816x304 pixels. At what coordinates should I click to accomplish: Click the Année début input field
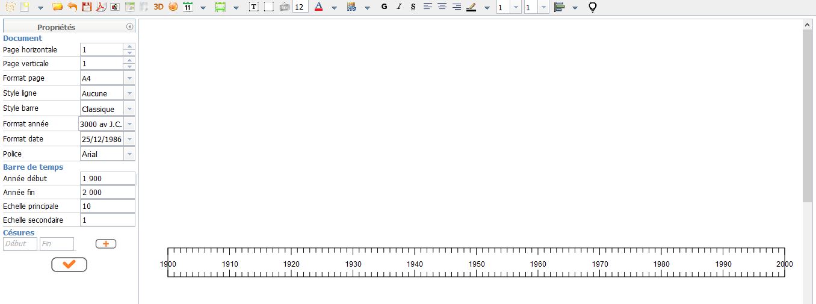[107, 179]
